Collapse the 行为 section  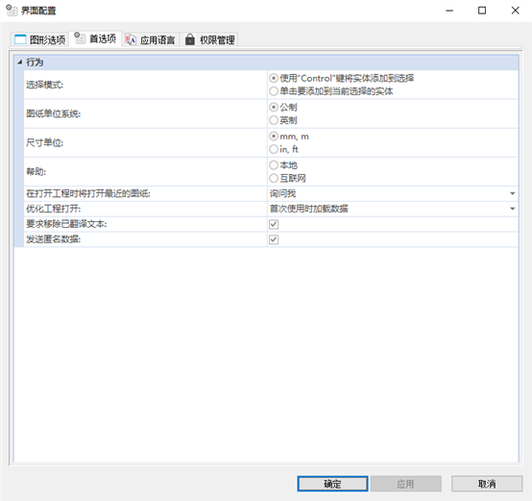click(19, 63)
